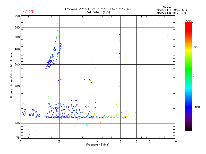The height and width of the screenshot is (154, 206).
Task: Click the y-axis tick label '750'
Action: pos(17,16)
